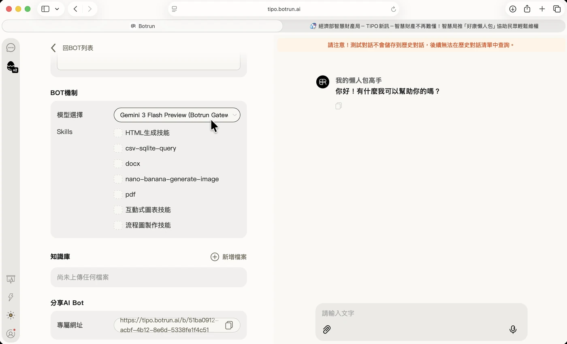Click the text box above BOT機制
This screenshot has height=344, width=567.
[x=149, y=61]
